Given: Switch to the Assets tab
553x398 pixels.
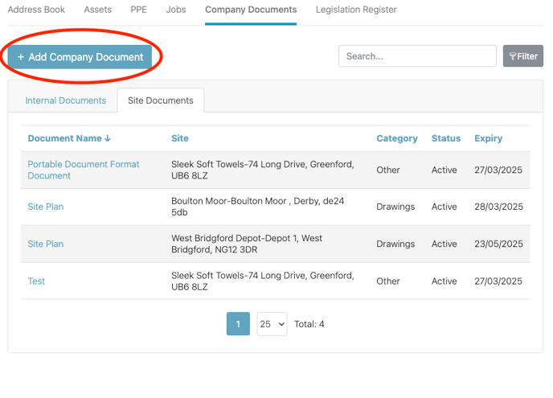Looking at the screenshot, I should point(98,10).
